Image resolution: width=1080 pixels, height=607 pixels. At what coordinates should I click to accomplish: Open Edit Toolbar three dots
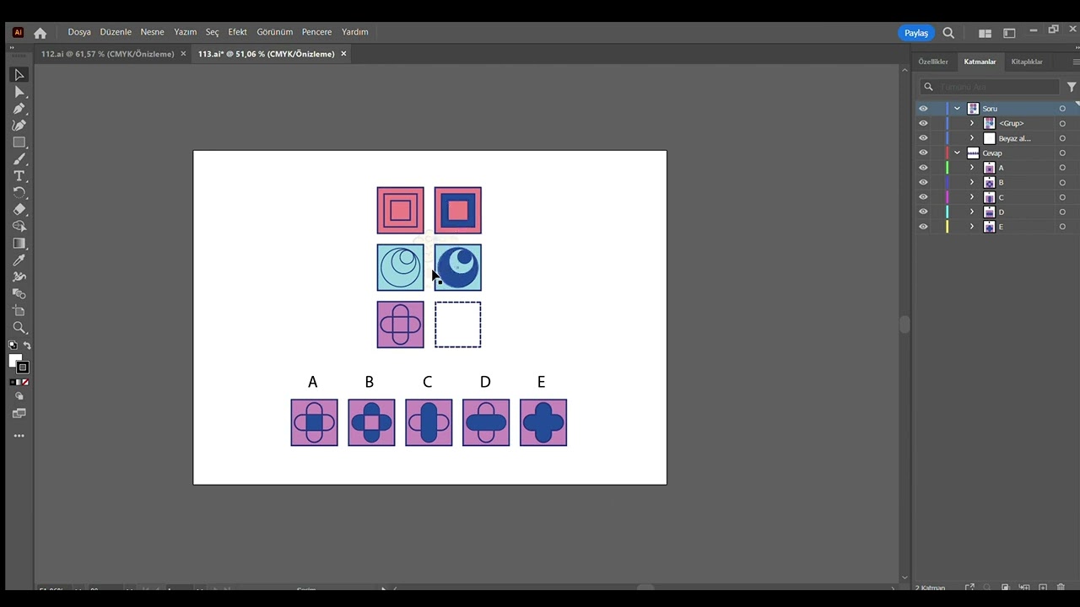click(19, 436)
